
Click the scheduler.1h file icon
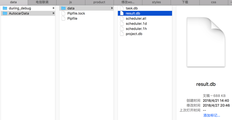click(122, 29)
